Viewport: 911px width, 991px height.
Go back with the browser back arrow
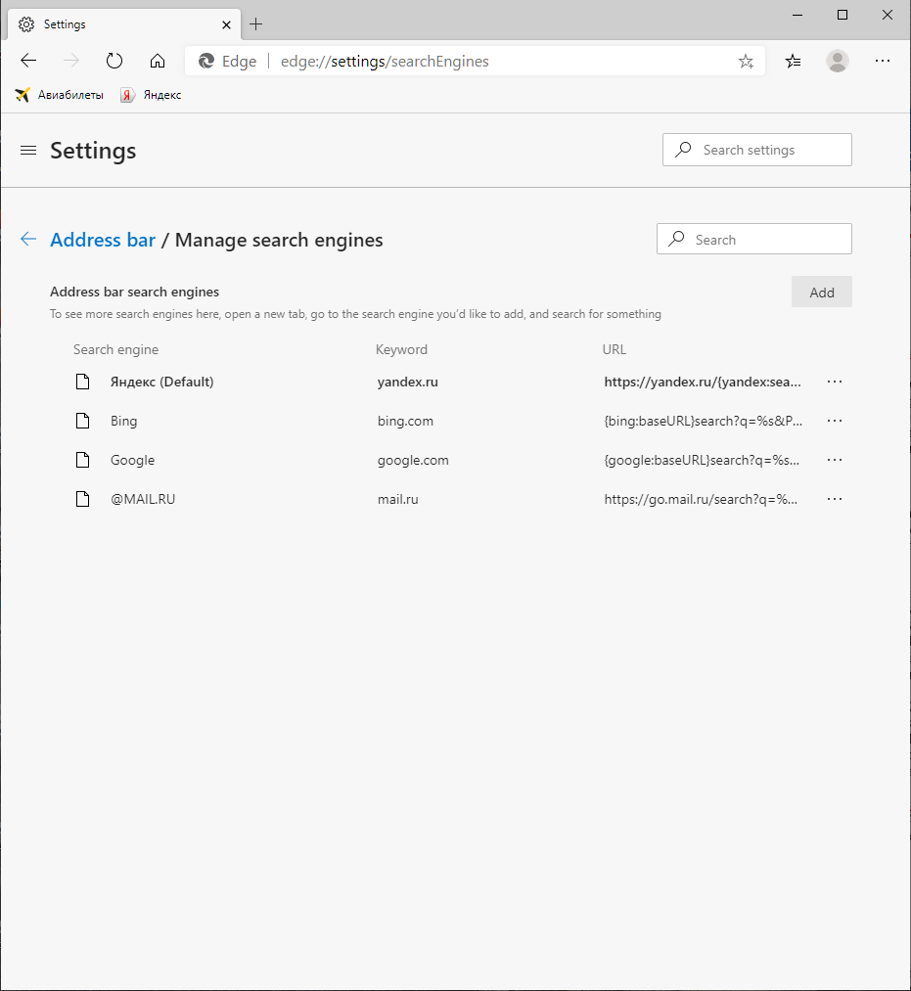click(28, 61)
